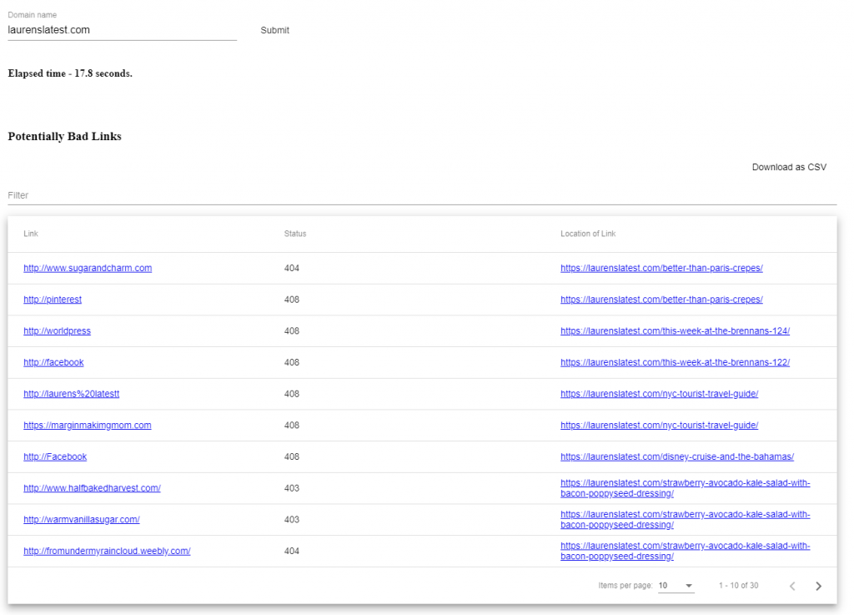Open the laurens%20latestt link
Image resolution: width=854 pixels, height=615 pixels.
(72, 394)
